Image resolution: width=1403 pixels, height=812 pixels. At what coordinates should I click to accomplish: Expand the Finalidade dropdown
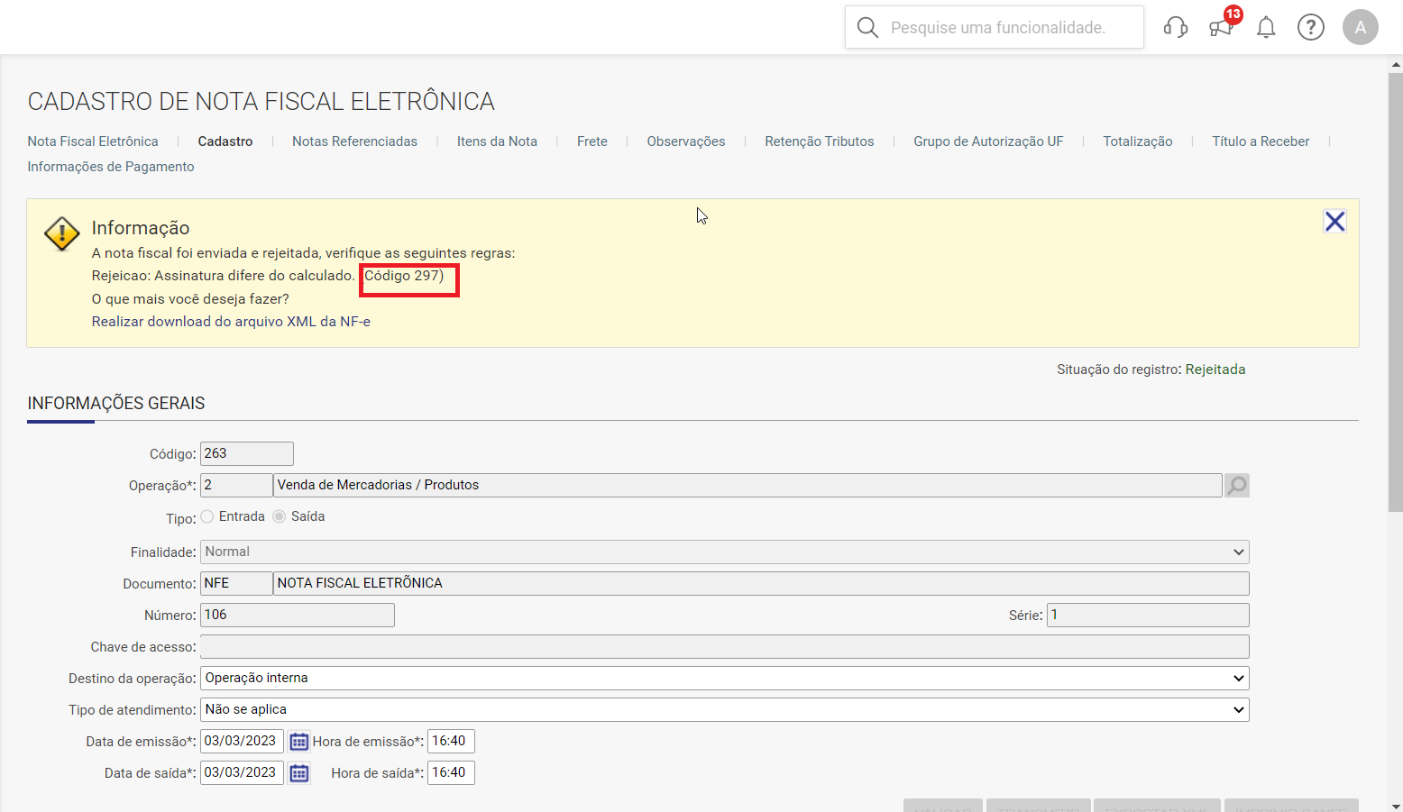(725, 552)
